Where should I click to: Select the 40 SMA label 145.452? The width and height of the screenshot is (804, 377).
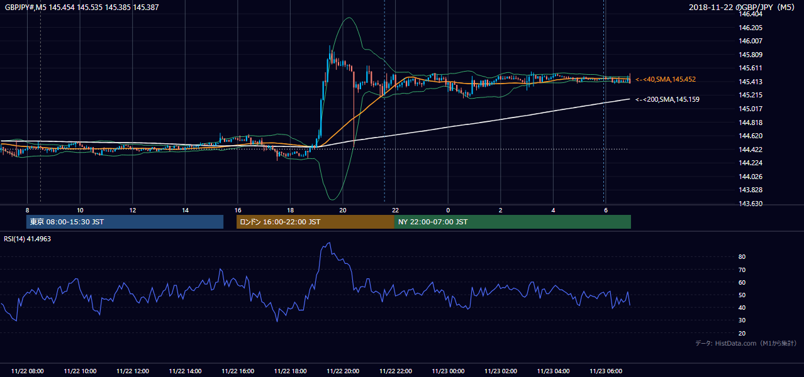(x=666, y=79)
